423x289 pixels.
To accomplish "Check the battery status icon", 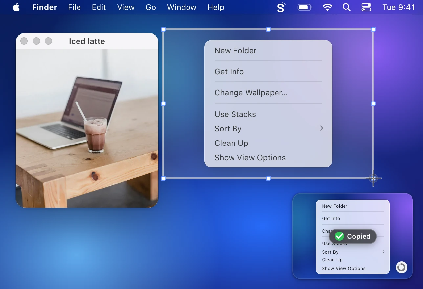I will click(305, 7).
